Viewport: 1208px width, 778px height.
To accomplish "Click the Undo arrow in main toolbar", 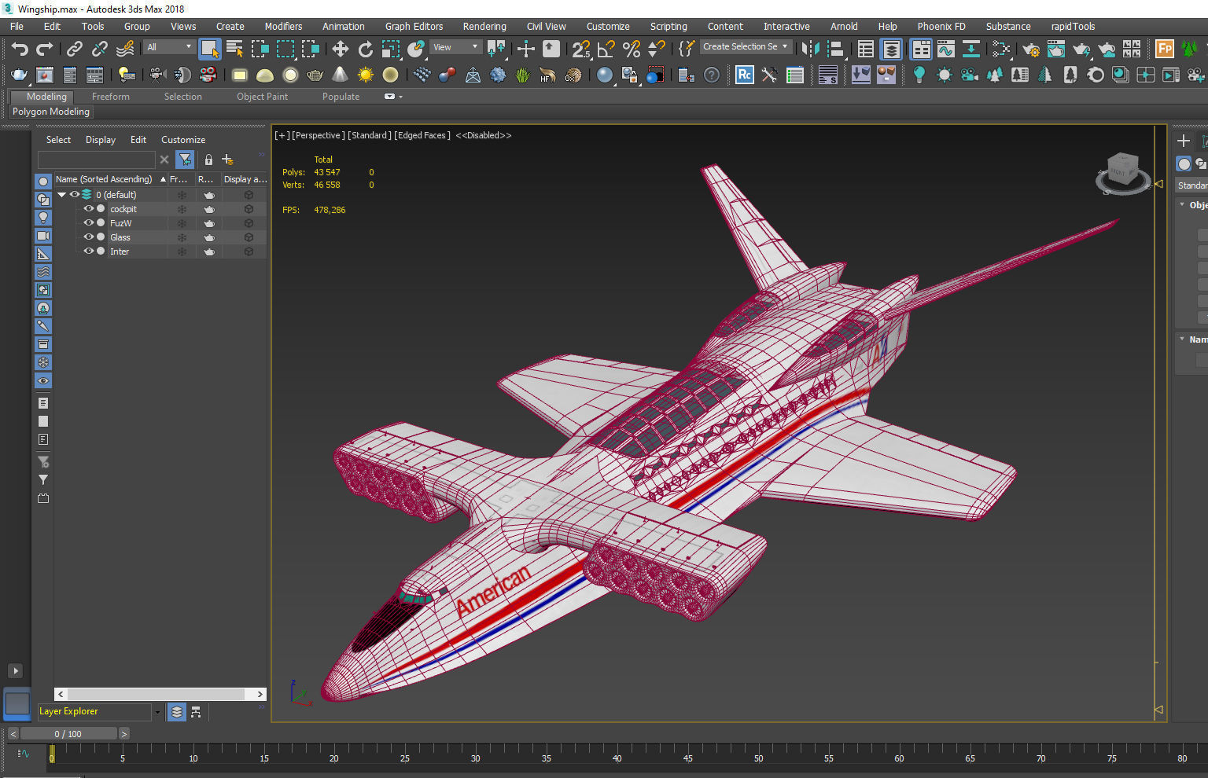I will click(x=20, y=49).
